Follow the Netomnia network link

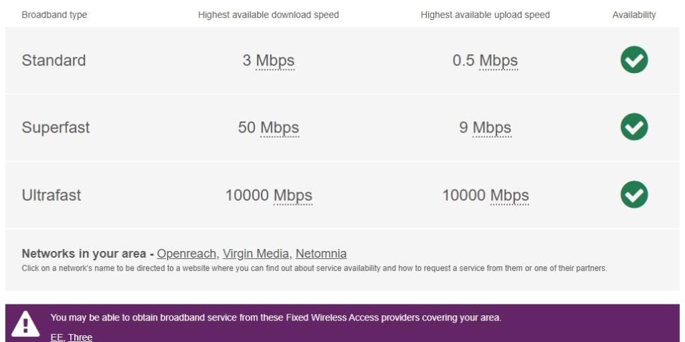(321, 254)
